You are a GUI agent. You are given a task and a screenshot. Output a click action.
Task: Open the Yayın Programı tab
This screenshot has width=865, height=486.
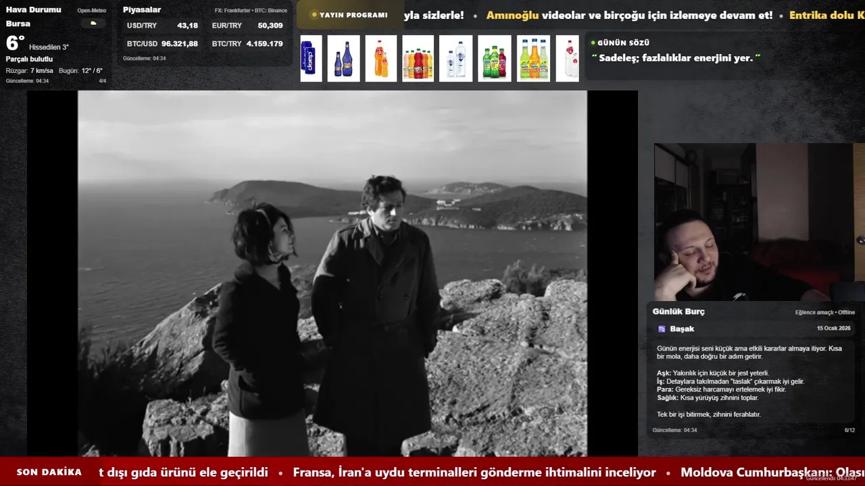pyautogui.click(x=349, y=15)
